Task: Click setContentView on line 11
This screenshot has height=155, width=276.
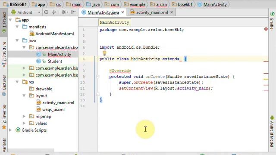Action: tap(136, 88)
